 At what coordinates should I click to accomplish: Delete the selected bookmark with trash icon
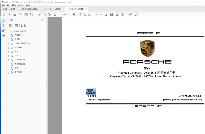(x=16, y=25)
